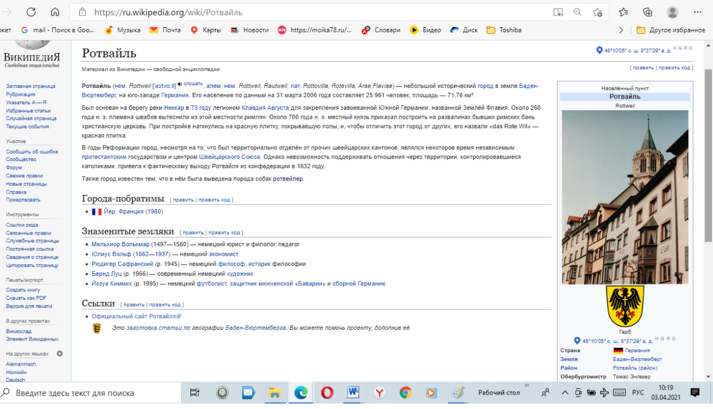Viewport: 713px width, 409px height.
Task: Switch input language РУС indicator
Action: click(638, 393)
